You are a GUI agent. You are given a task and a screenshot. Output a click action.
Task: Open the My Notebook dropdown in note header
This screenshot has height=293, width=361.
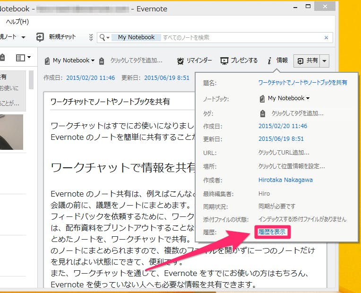coord(74,60)
